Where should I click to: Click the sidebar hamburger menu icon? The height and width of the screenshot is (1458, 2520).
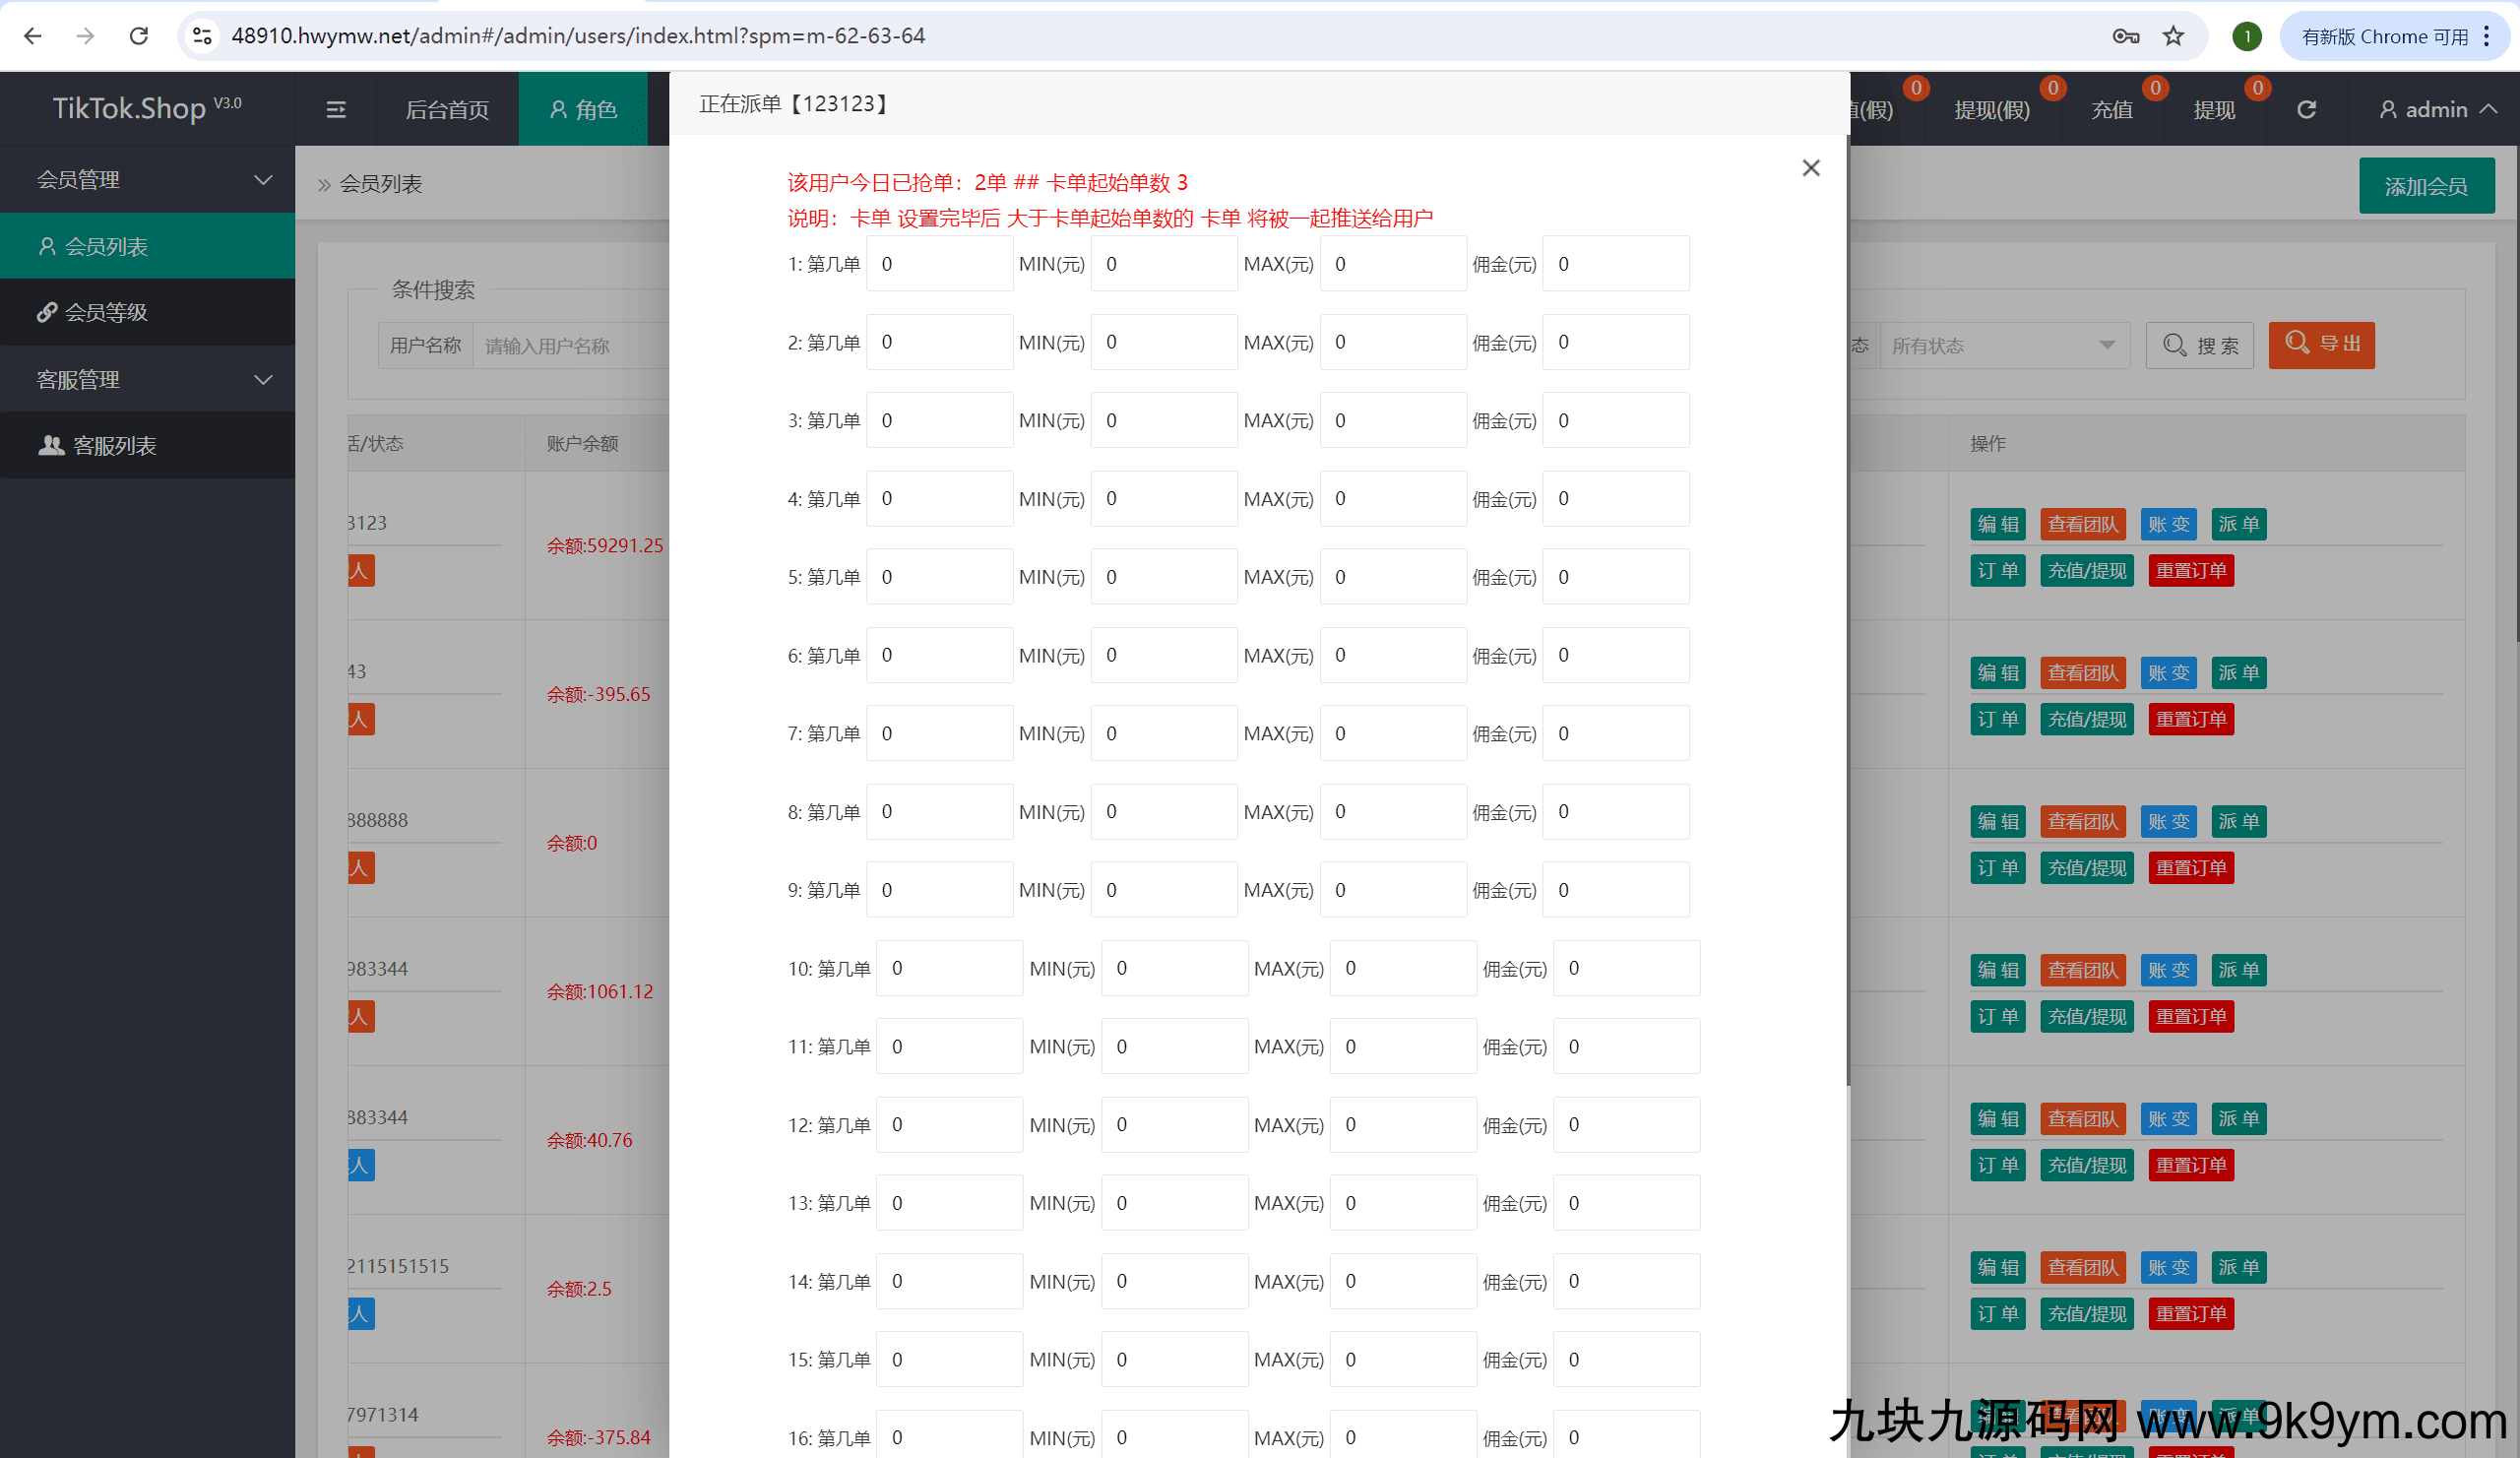click(x=336, y=109)
